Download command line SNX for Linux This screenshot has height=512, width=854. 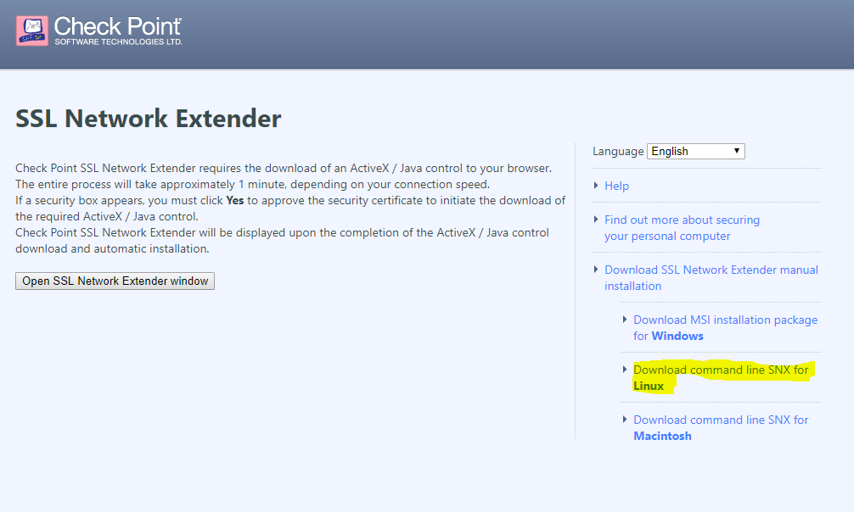[721, 378]
